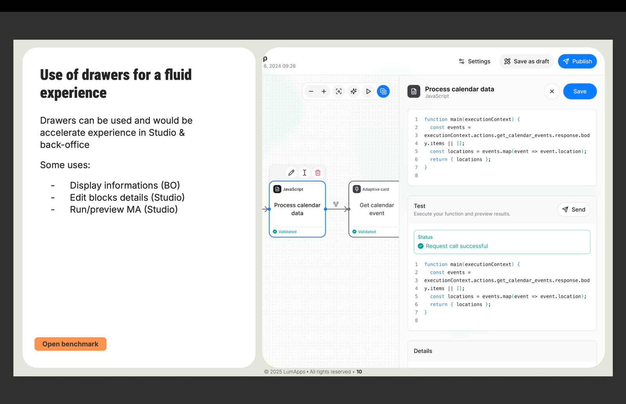626x404 pixels.
Task: Click the zoom out minus icon
Action: tap(311, 91)
